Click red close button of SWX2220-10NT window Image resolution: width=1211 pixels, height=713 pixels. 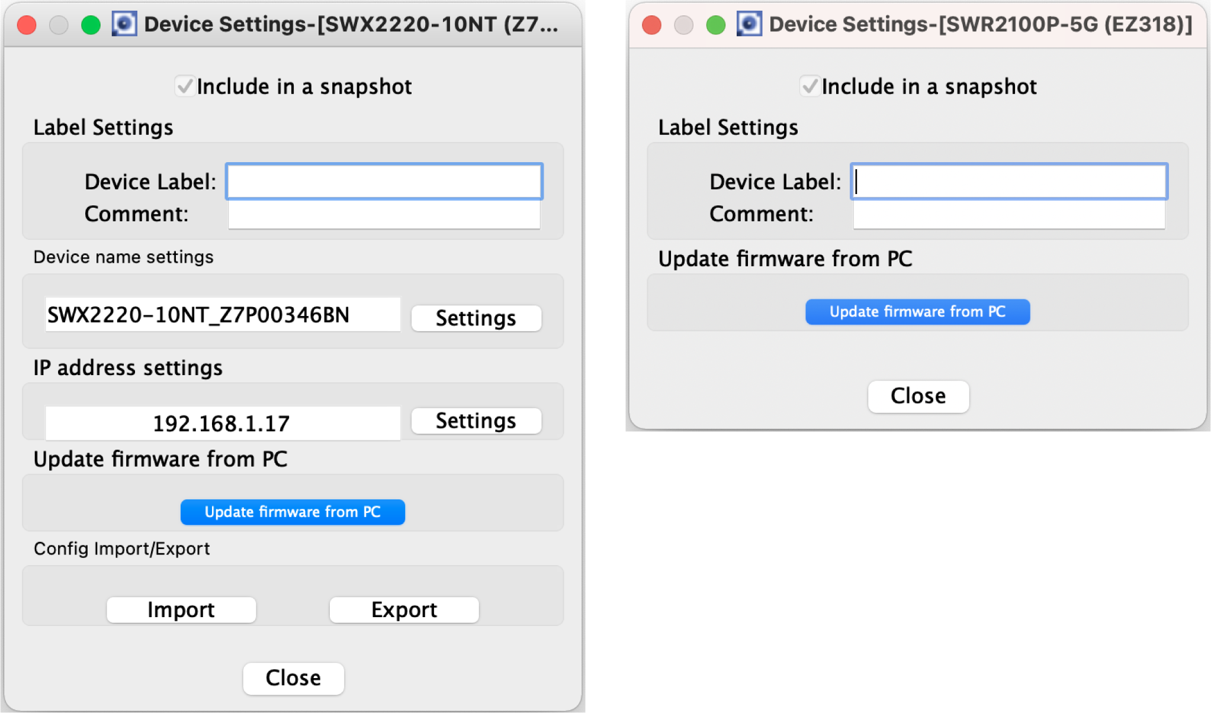[x=27, y=25]
